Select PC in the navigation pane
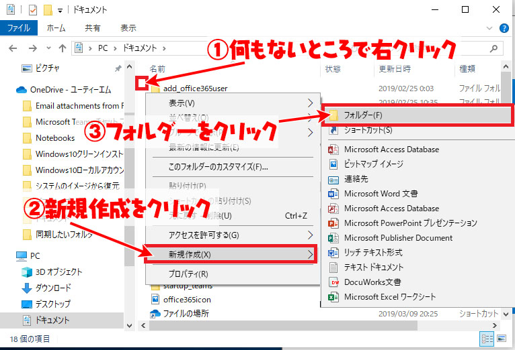 (x=28, y=255)
